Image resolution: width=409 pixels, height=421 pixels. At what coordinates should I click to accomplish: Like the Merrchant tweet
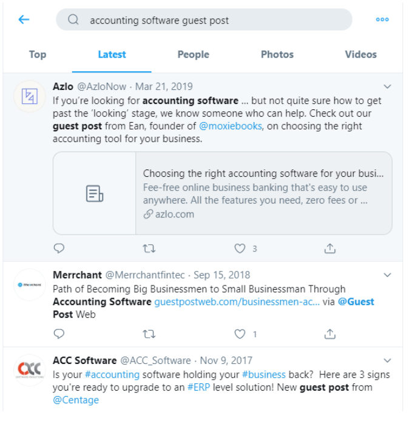click(x=240, y=334)
